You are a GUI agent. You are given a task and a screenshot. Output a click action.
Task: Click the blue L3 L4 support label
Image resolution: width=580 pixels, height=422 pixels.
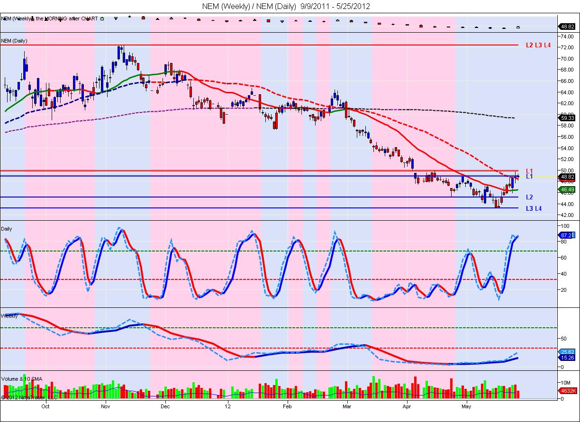534,208
